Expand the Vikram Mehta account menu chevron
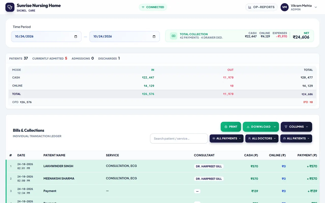 pyautogui.click(x=316, y=7)
